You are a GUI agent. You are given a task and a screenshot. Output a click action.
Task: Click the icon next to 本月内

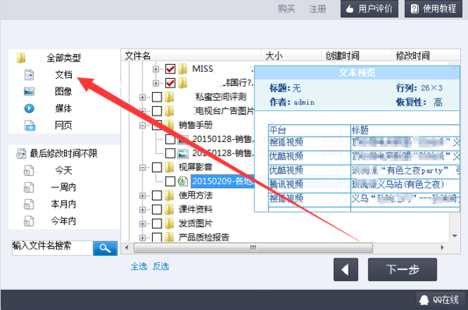[29, 205]
